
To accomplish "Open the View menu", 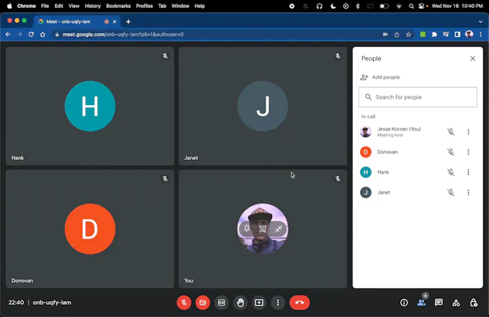I will (x=74, y=6).
